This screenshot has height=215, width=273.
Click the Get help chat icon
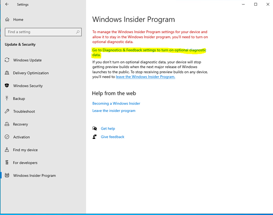[94, 128]
